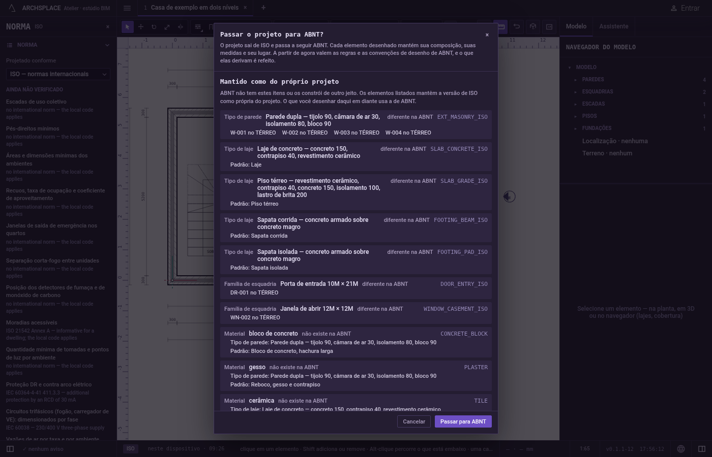Click the Entrar sign-in link

[685, 8]
